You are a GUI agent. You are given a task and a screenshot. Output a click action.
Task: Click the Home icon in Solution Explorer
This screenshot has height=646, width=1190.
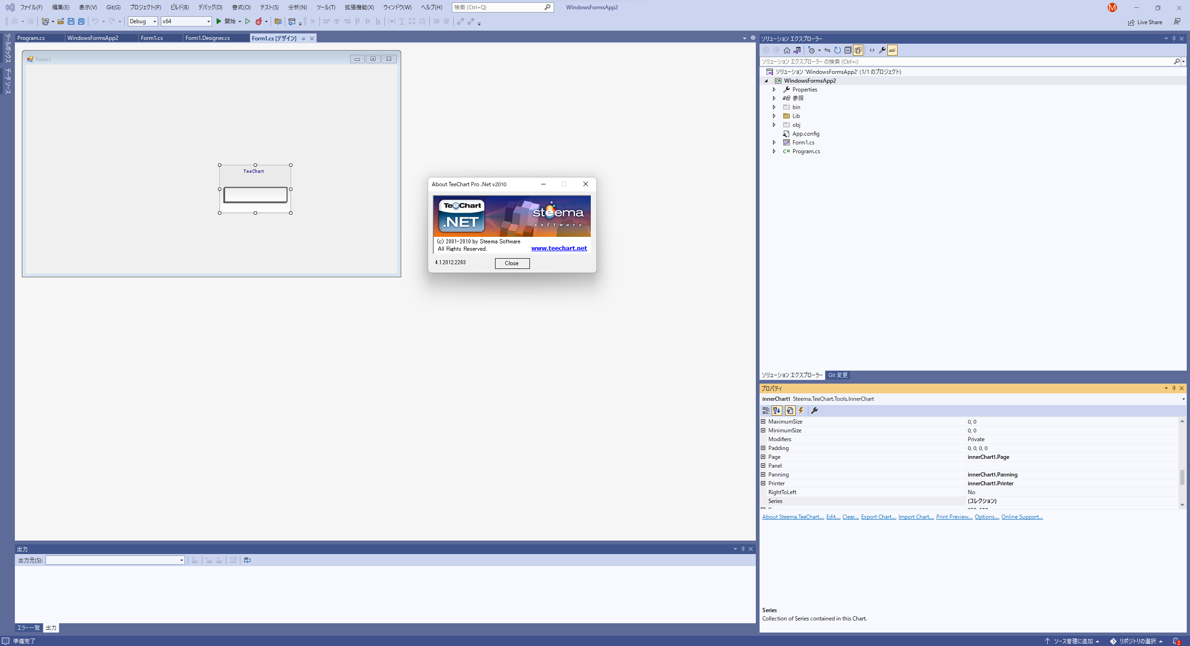pos(787,50)
